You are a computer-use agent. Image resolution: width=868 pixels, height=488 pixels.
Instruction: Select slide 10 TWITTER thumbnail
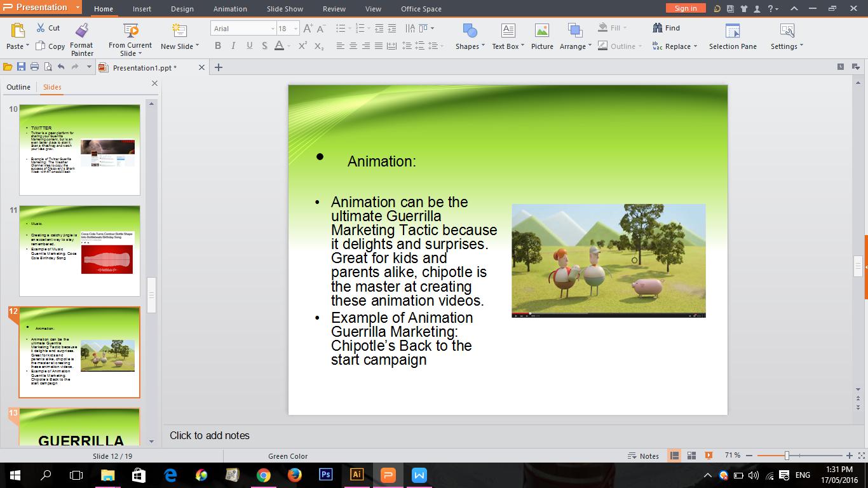[79, 150]
